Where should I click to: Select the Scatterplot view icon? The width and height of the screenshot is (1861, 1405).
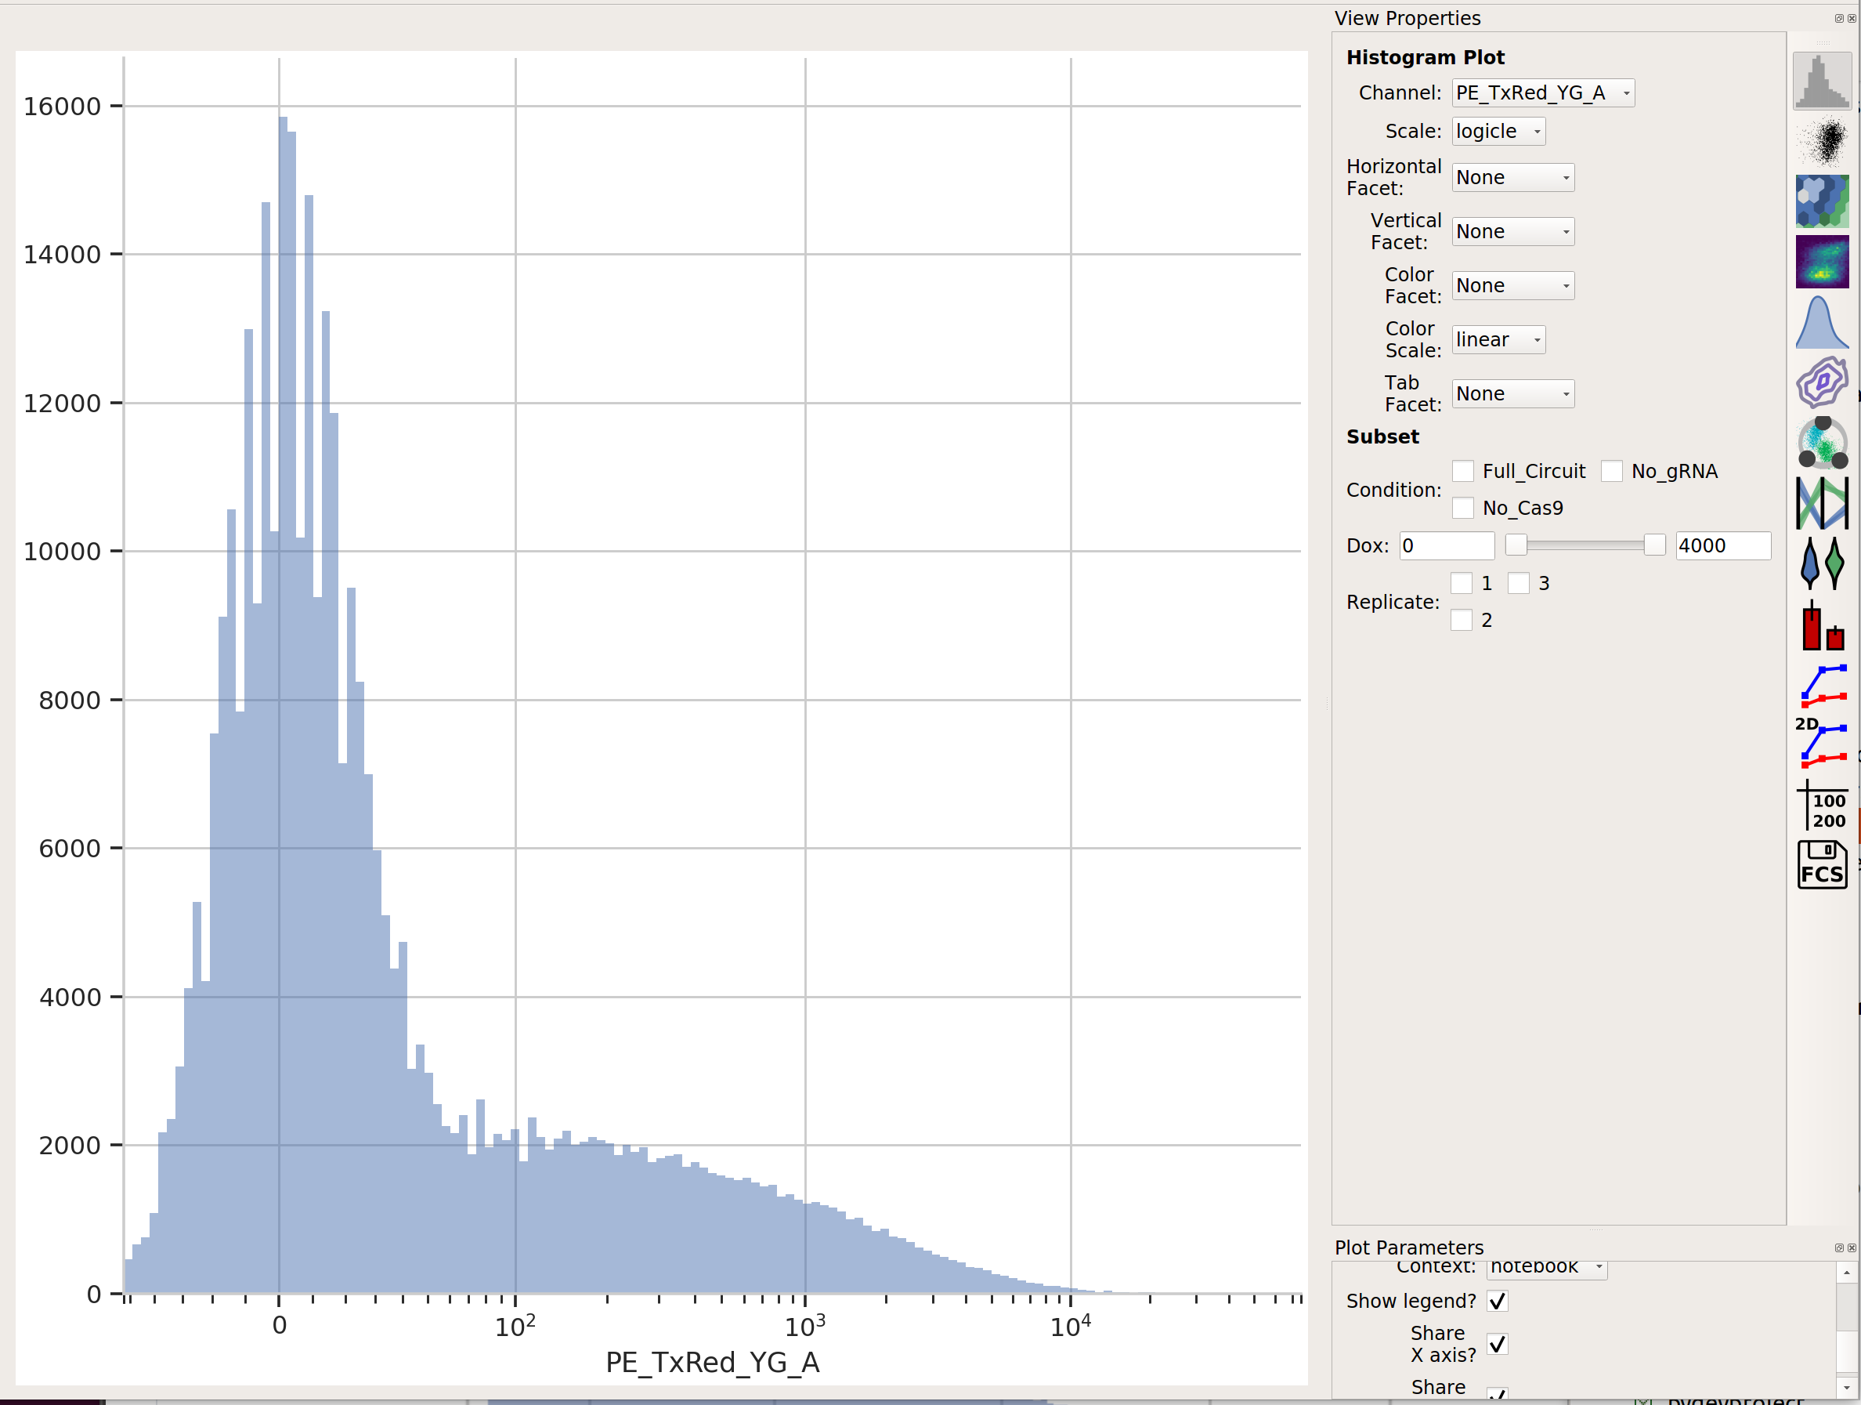pyautogui.click(x=1822, y=141)
